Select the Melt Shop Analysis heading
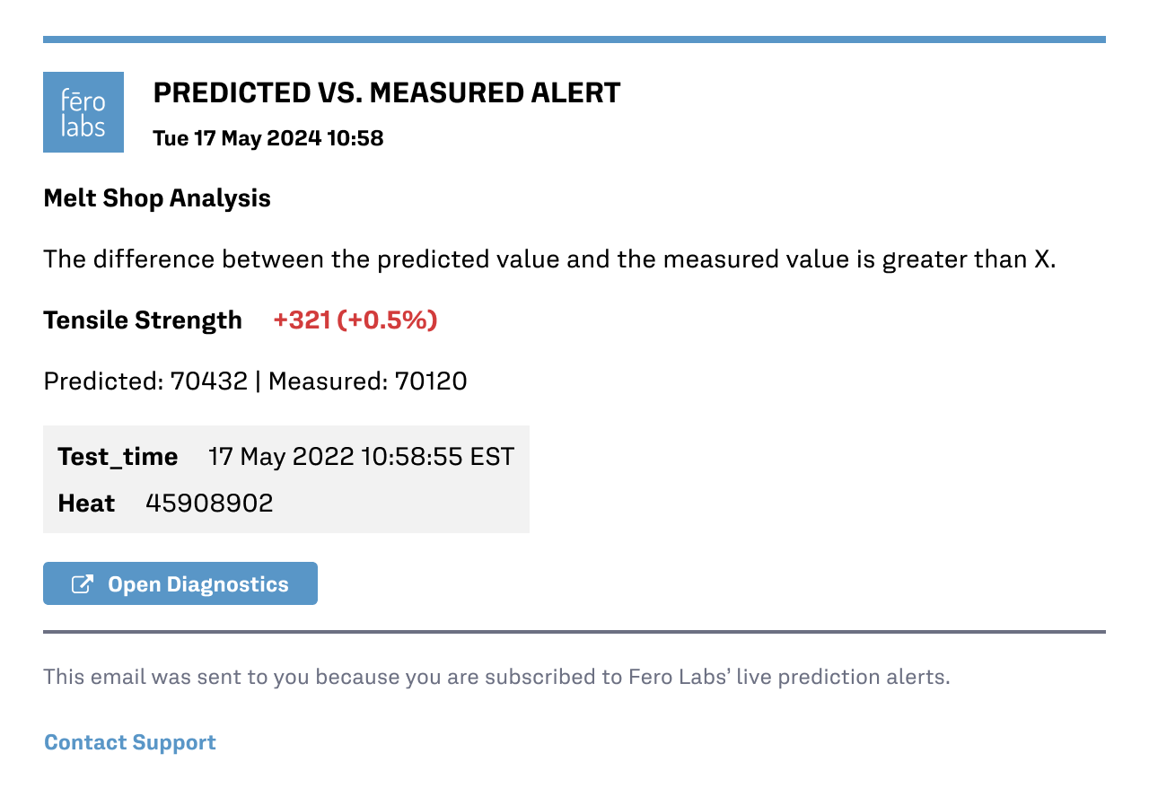This screenshot has width=1149, height=806. pos(157,198)
